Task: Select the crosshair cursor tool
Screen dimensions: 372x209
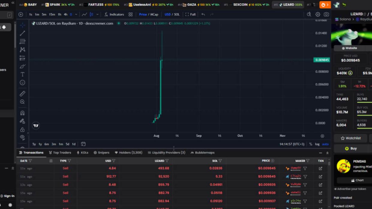Action: click(22, 25)
